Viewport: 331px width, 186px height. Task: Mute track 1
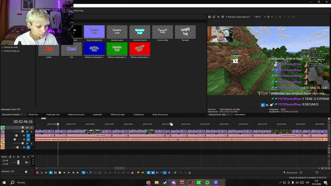pos(27,128)
